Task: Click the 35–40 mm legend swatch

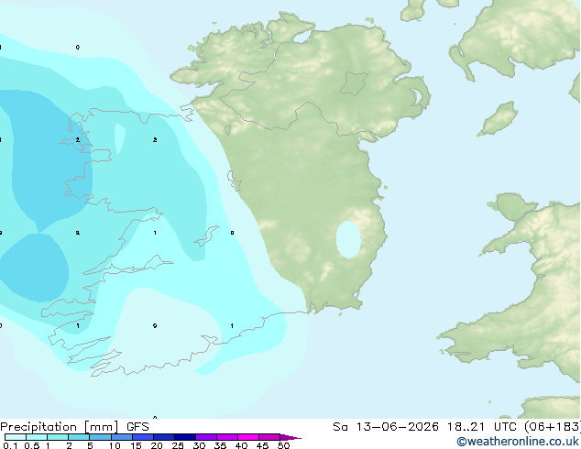Action: (x=227, y=437)
